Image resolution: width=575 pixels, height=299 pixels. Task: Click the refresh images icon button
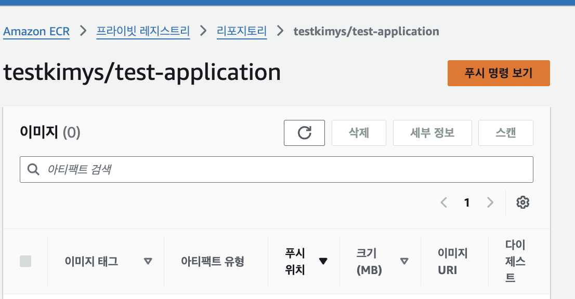click(x=304, y=133)
